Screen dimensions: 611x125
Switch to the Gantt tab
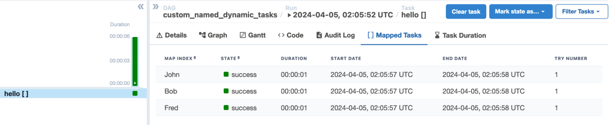click(x=252, y=35)
